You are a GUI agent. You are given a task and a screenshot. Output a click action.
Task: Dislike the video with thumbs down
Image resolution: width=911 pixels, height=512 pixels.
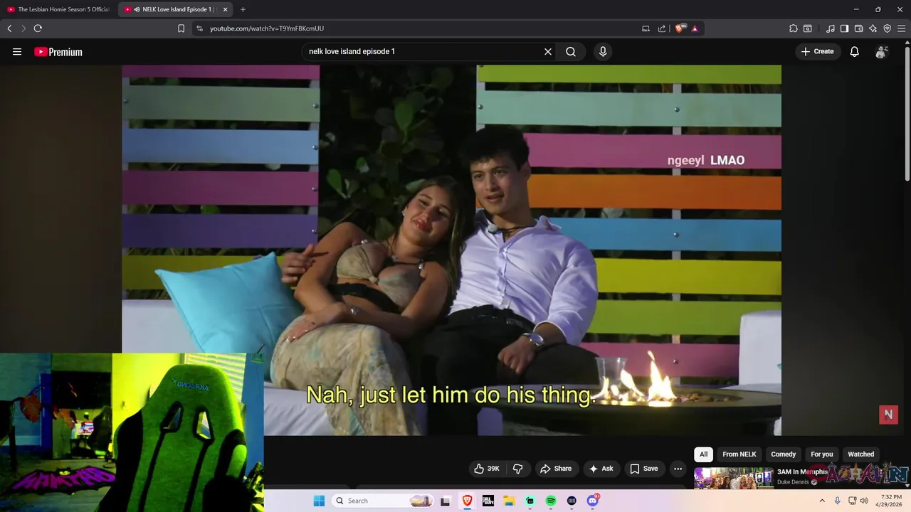(x=517, y=469)
